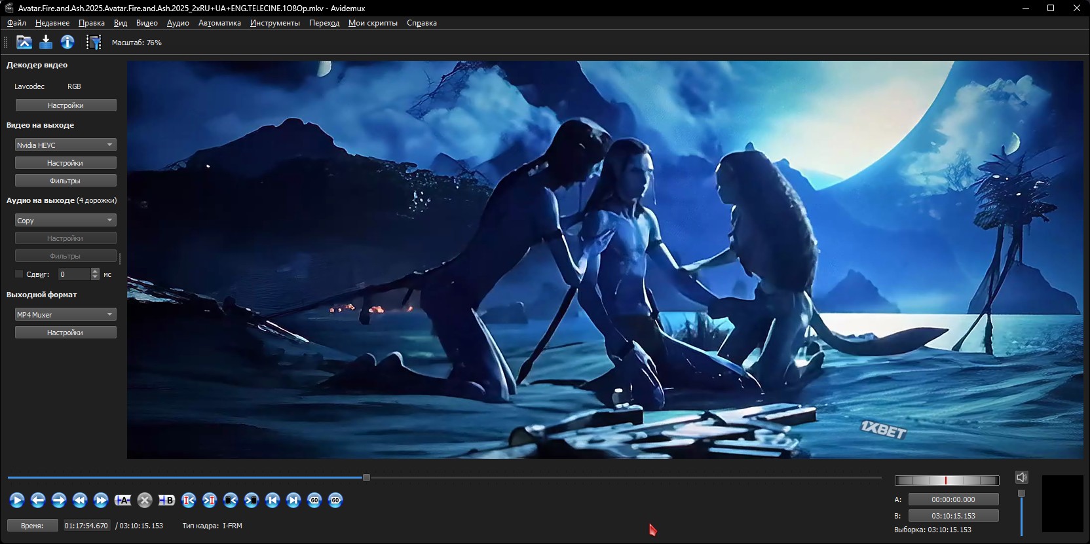1090x544 pixels.
Task: Click the save video icon
Action: coord(46,43)
